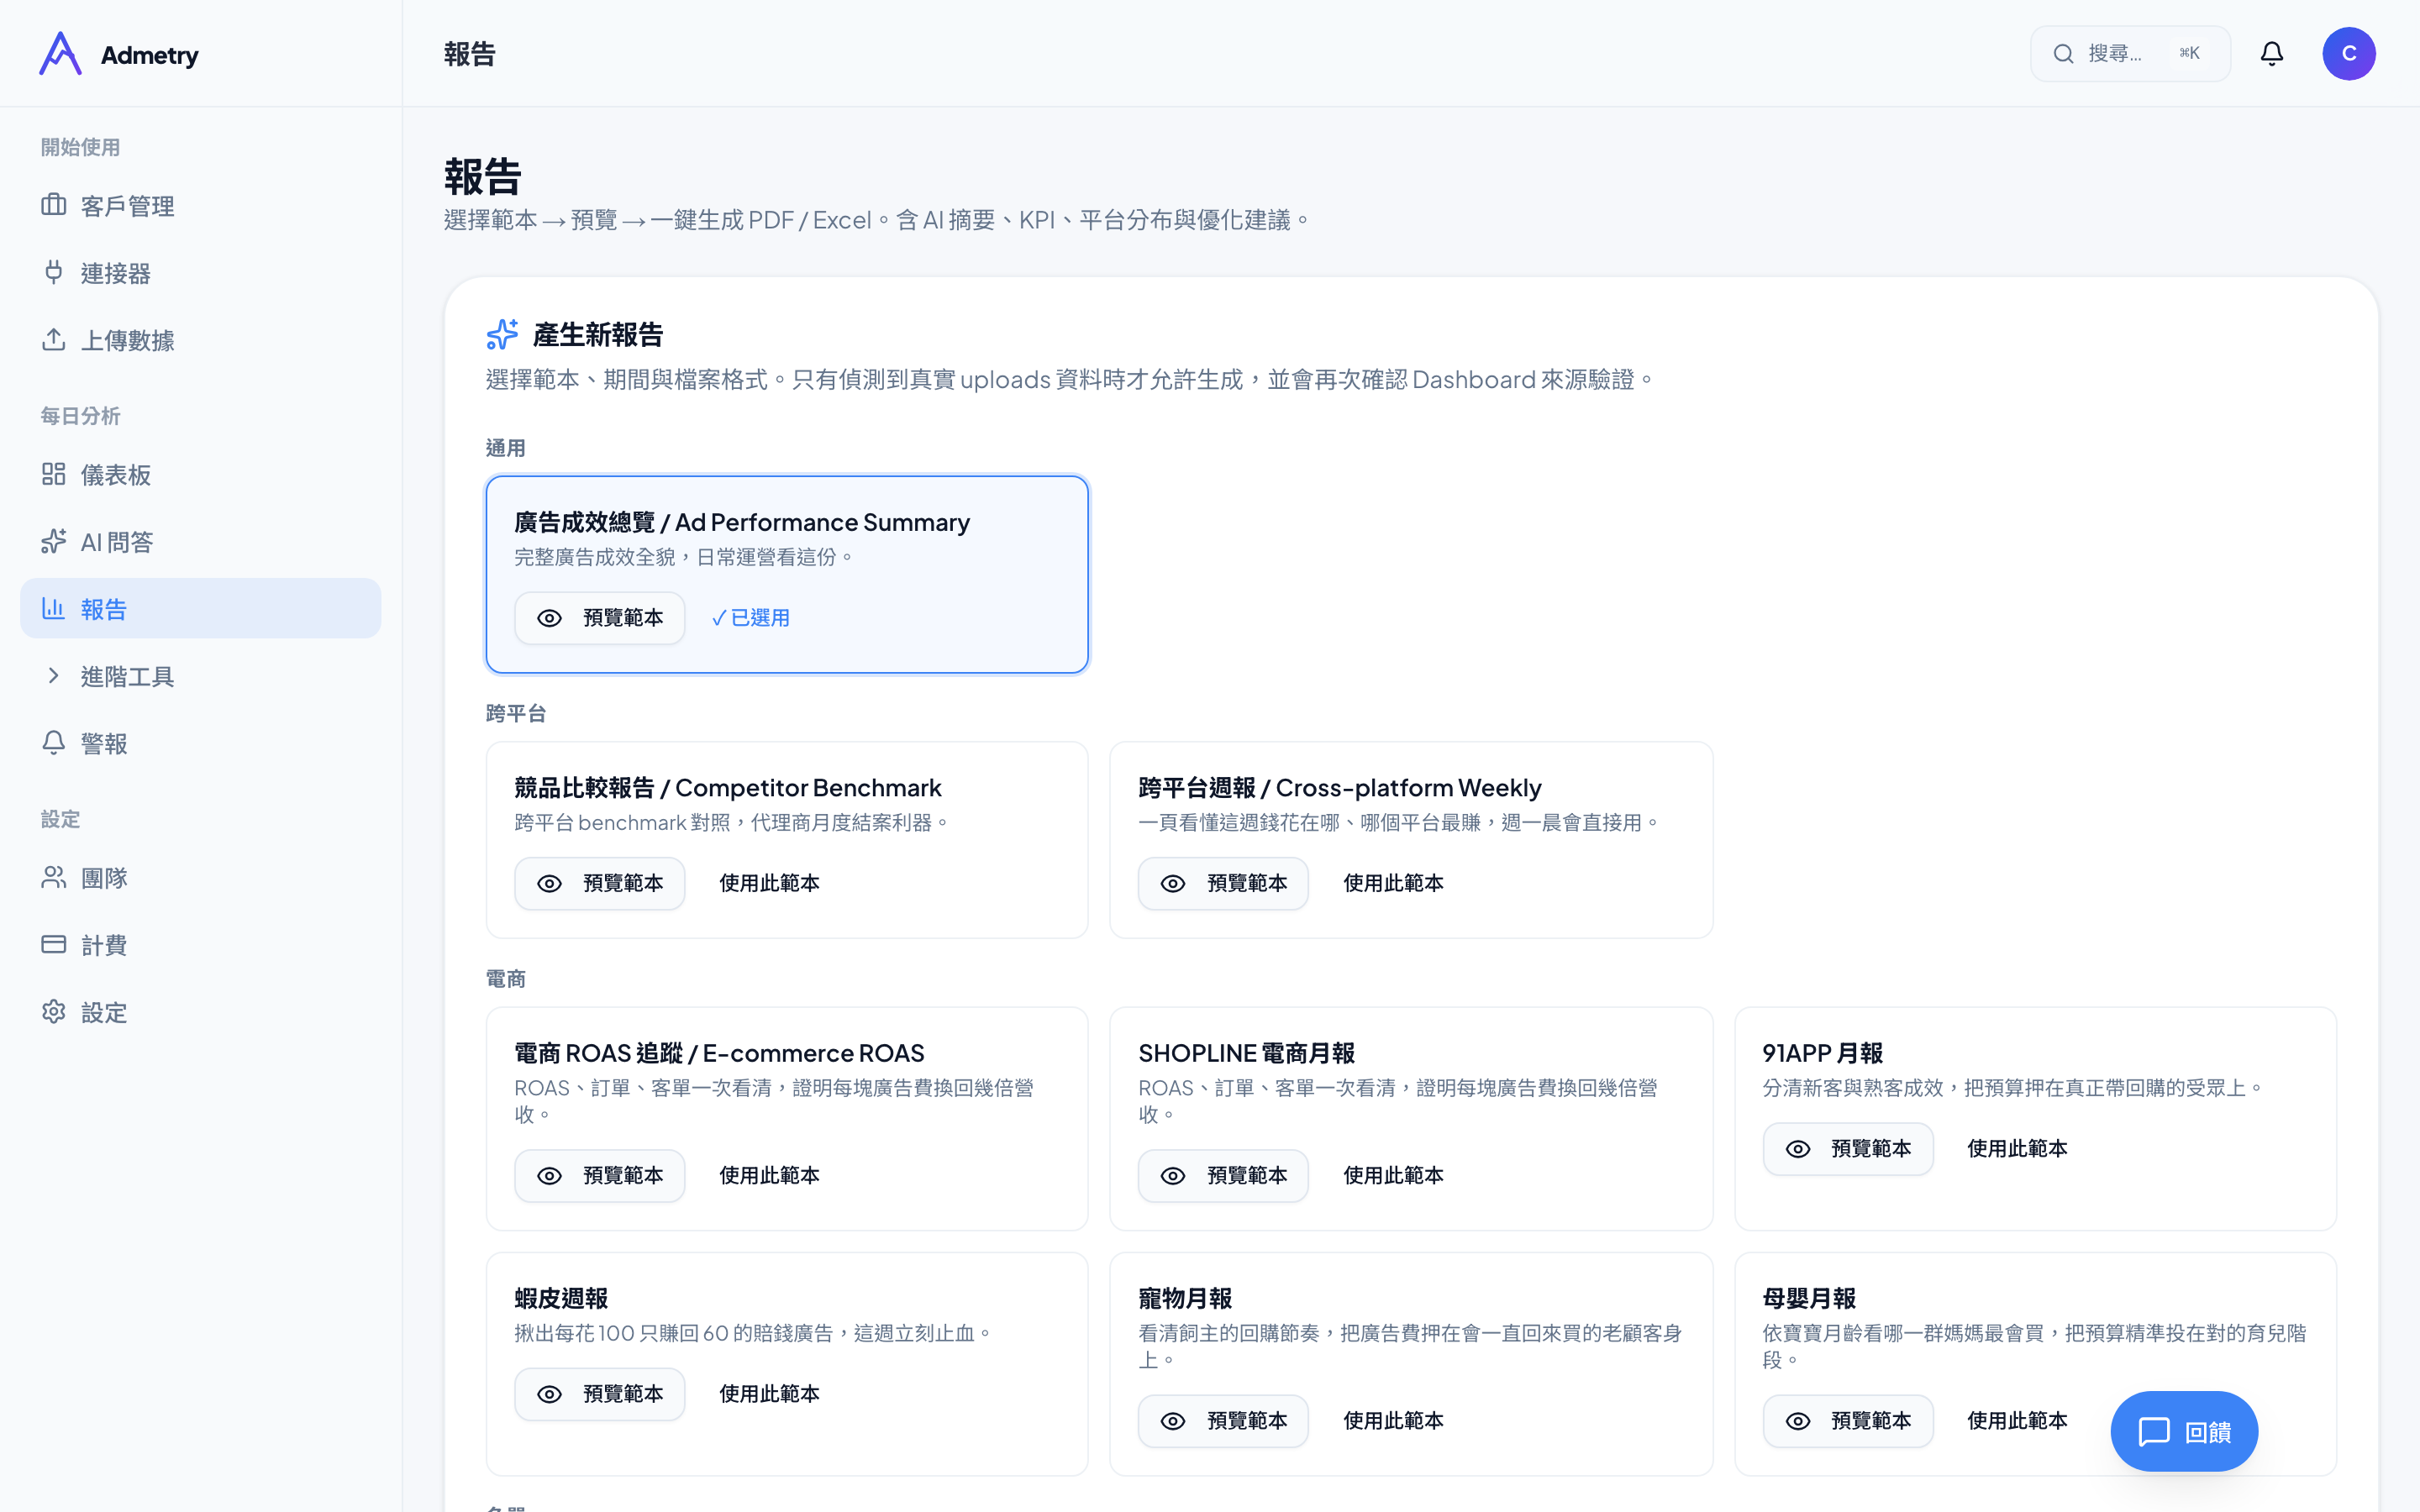
Task: Open 設定 page in sidebar
Action: [200, 1012]
